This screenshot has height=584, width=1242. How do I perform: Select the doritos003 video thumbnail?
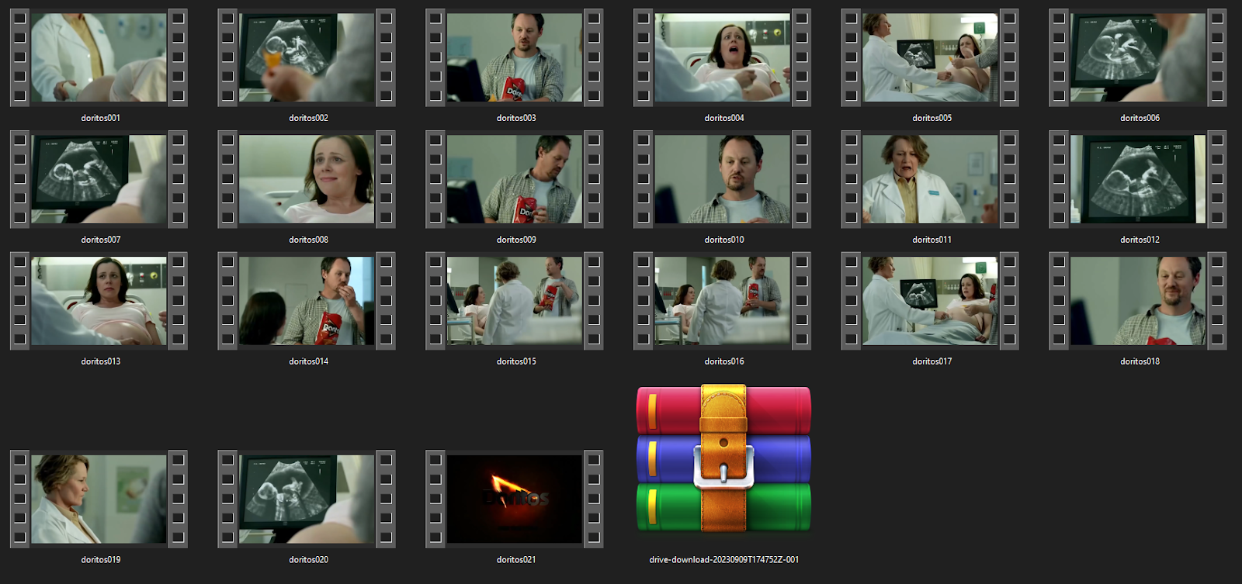pyautogui.click(x=515, y=57)
